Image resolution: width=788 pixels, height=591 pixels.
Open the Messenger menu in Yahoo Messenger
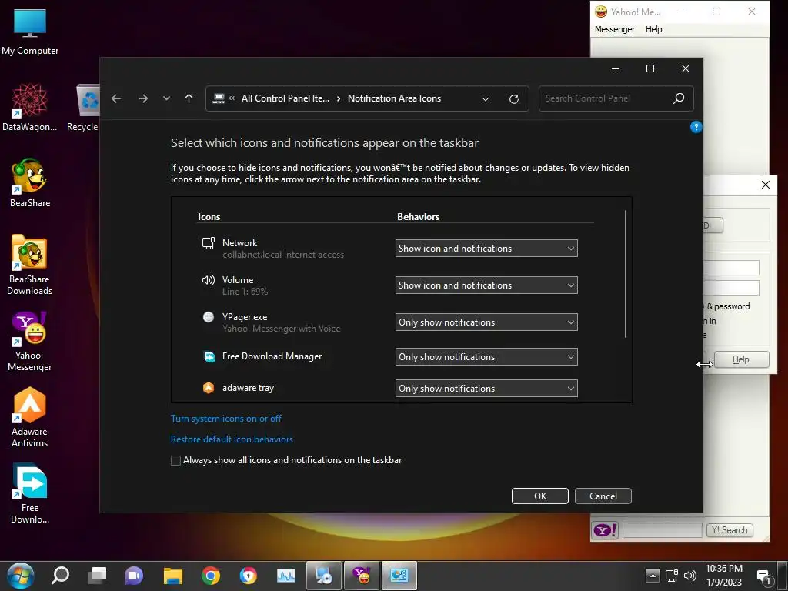[x=615, y=29]
